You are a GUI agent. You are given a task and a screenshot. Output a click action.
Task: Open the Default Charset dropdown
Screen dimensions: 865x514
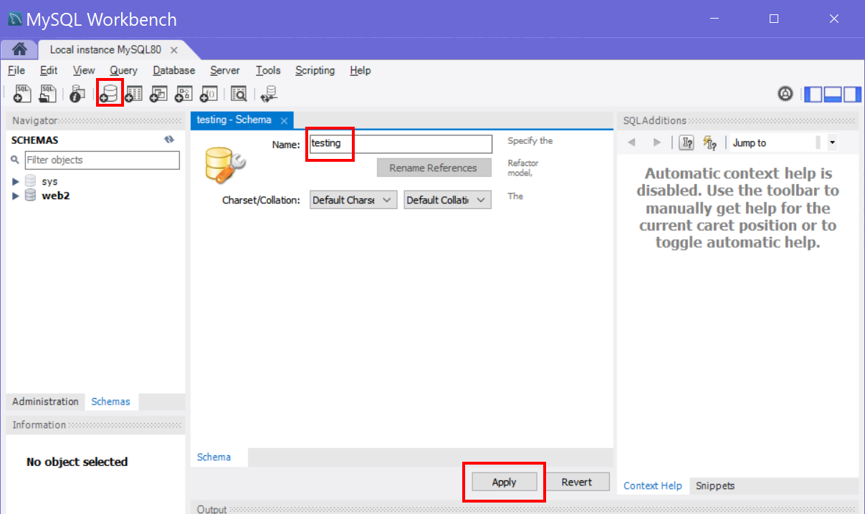coord(353,200)
